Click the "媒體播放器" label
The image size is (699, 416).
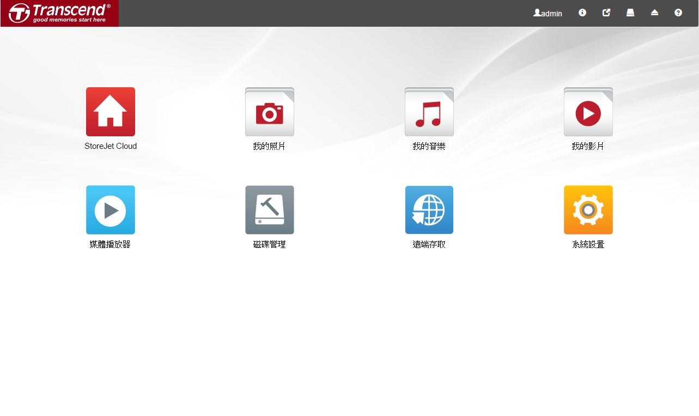(x=111, y=245)
